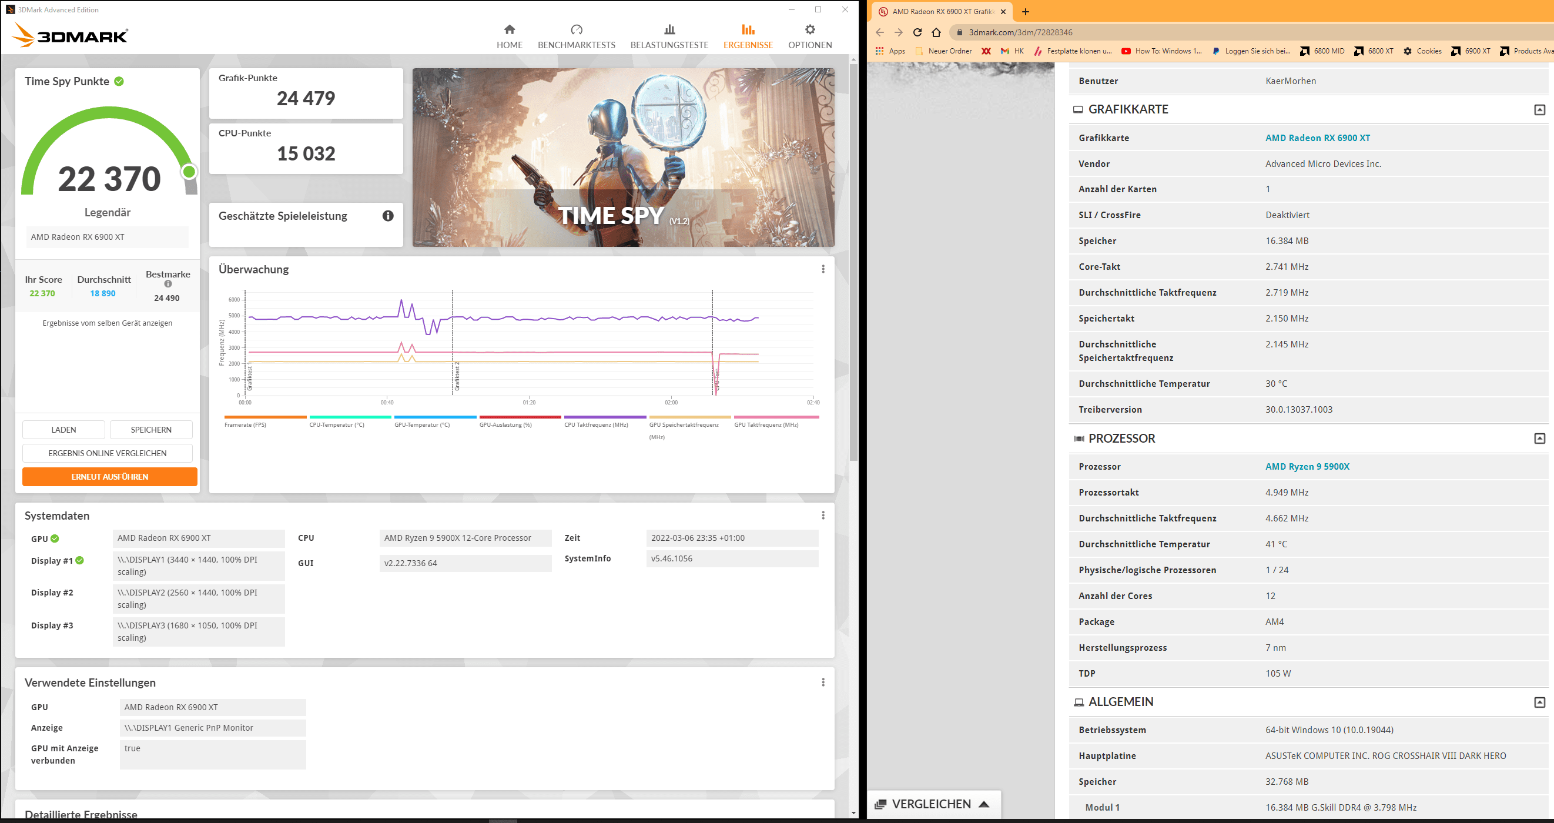Collapse the ALLGEMEIN section in browser
This screenshot has height=823, width=1554.
click(1539, 702)
